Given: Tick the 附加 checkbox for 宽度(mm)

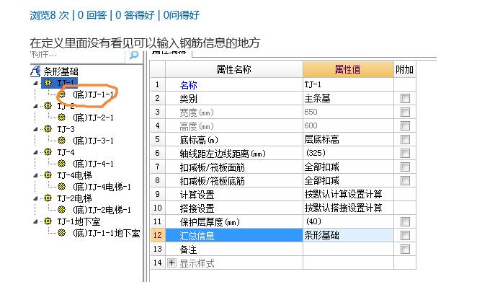Looking at the screenshot, I should tap(405, 112).
